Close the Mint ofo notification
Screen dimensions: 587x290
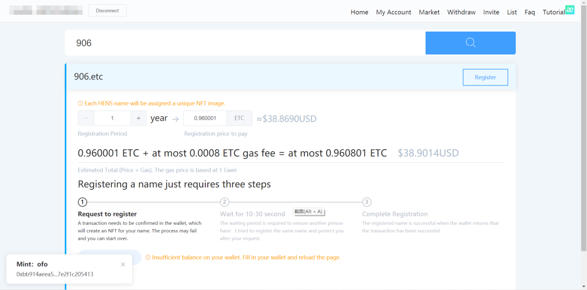pyautogui.click(x=123, y=264)
